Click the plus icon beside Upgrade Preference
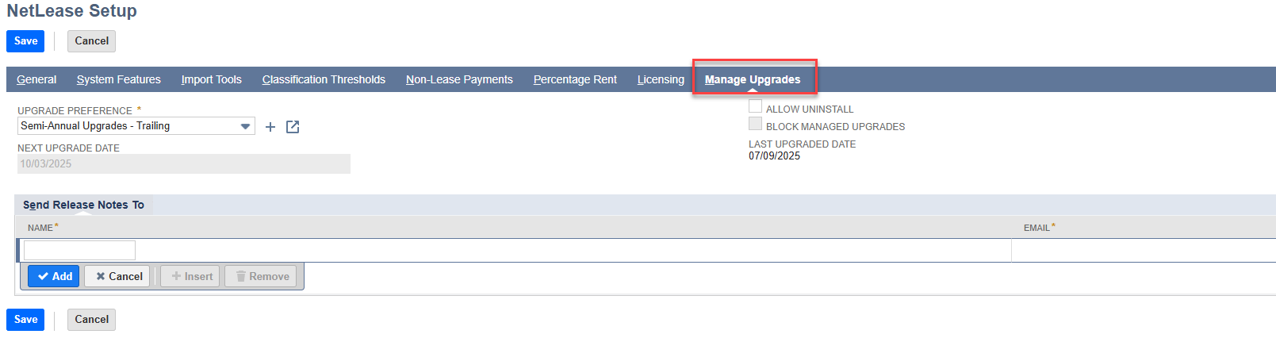The height and width of the screenshot is (338, 1276). pos(270,127)
